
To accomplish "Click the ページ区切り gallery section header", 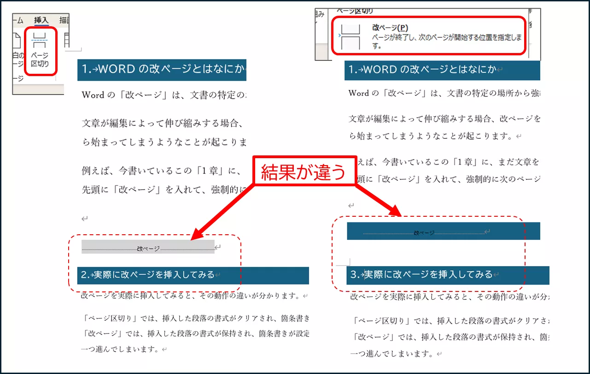I will pyautogui.click(x=355, y=11).
